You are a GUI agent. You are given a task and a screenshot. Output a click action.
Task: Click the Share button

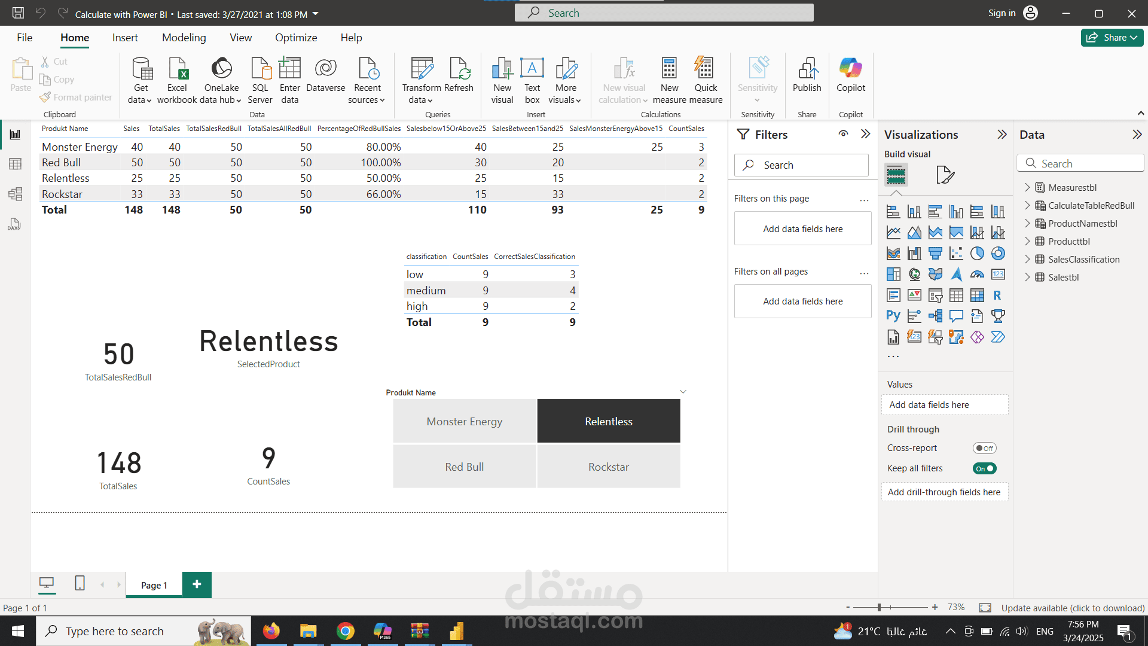click(x=1112, y=37)
